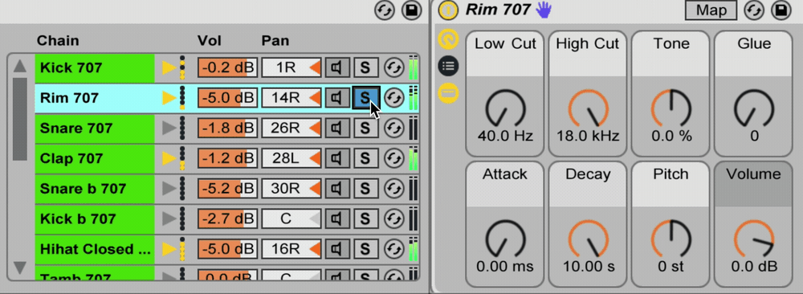Viewport: 803px width, 294px height.
Task: Click the hand icon beside Rim 707
Action: pos(544,10)
